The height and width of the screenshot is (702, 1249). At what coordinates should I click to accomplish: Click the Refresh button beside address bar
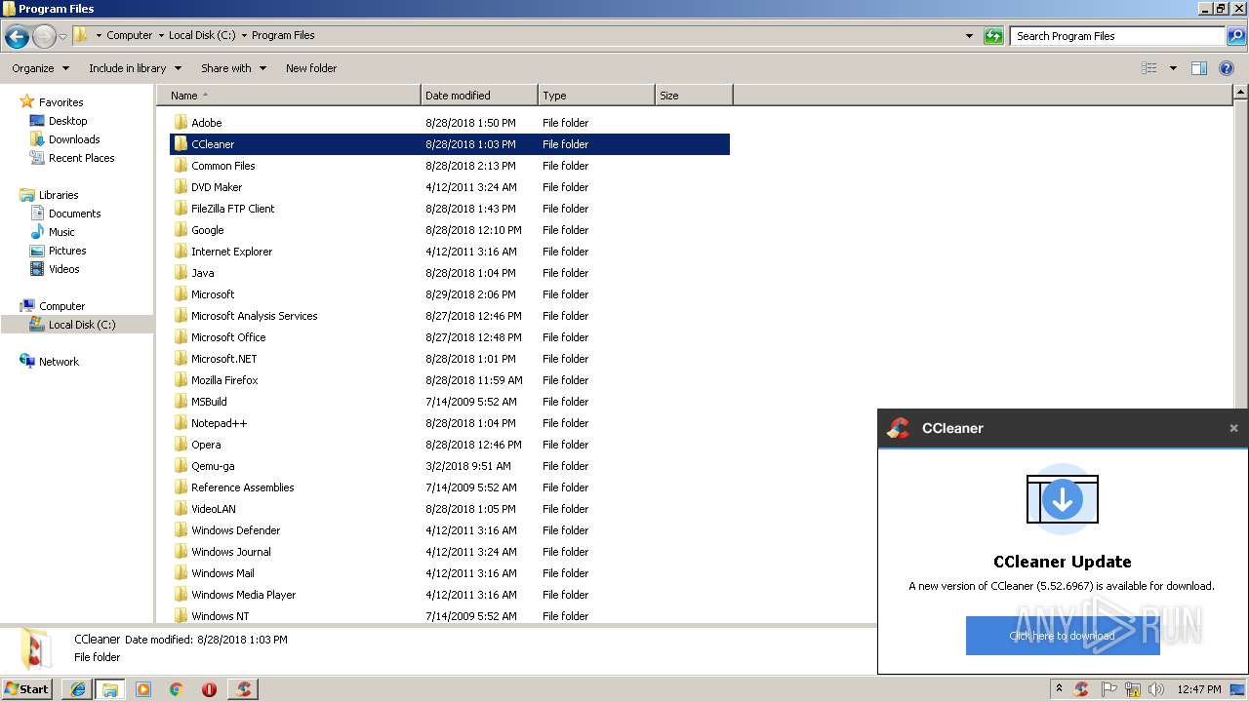(993, 36)
